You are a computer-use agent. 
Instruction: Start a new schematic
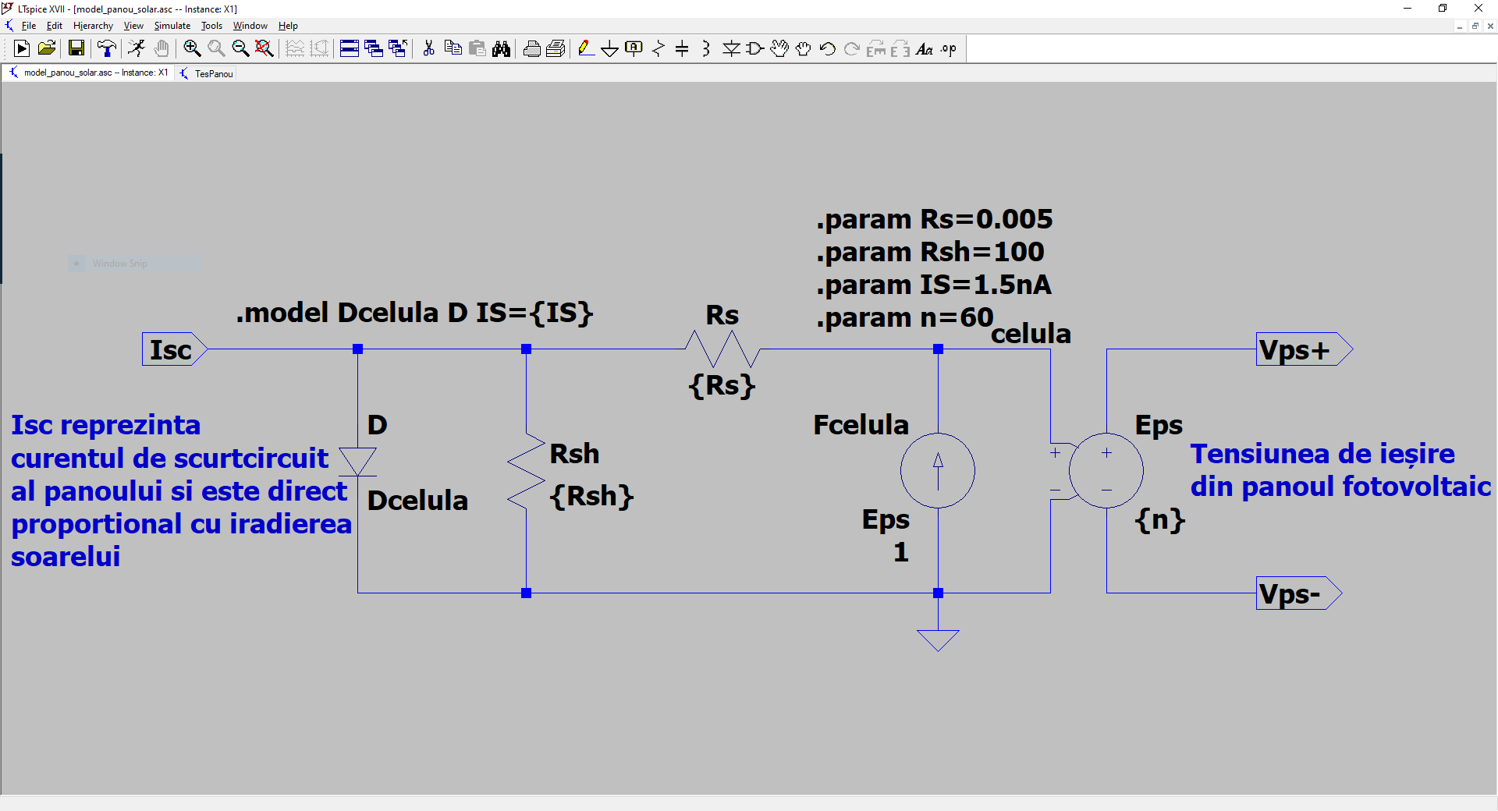click(22, 49)
